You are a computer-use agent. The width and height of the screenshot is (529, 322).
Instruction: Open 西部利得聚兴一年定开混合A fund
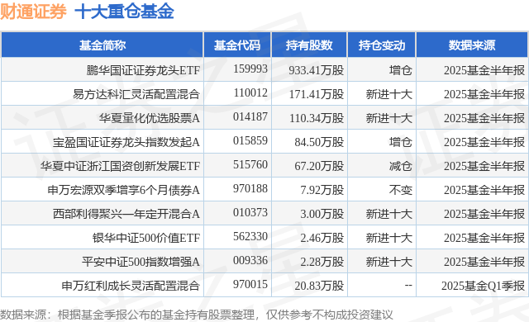pyautogui.click(x=126, y=214)
